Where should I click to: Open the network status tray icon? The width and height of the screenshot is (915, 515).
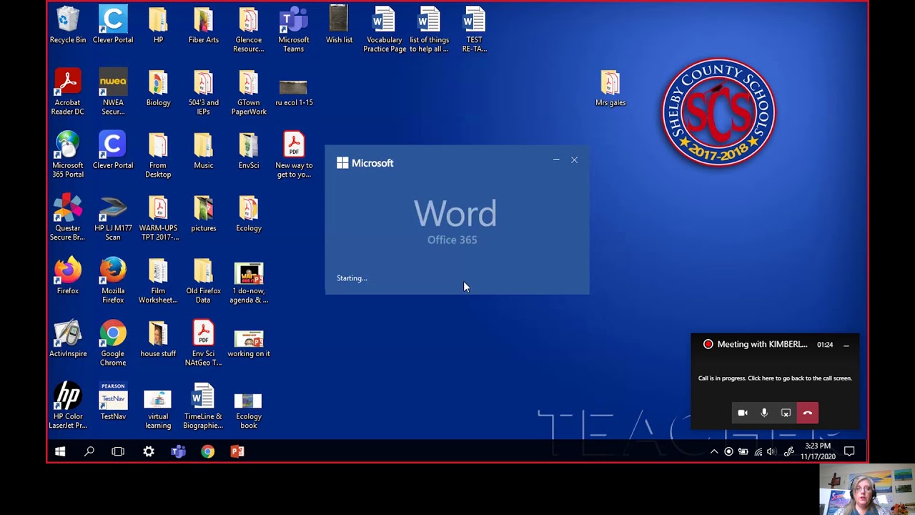[758, 451]
